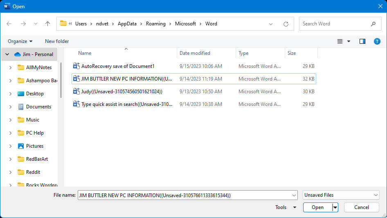Click the Open button
The height and width of the screenshot is (218, 387).
tap(317, 207)
